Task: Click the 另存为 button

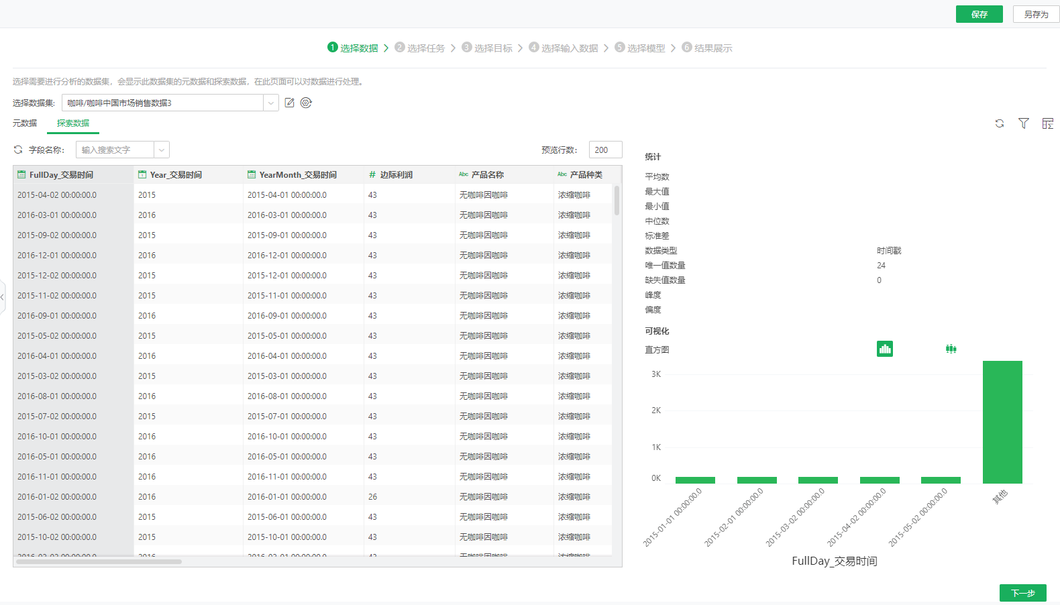Action: (x=1036, y=14)
